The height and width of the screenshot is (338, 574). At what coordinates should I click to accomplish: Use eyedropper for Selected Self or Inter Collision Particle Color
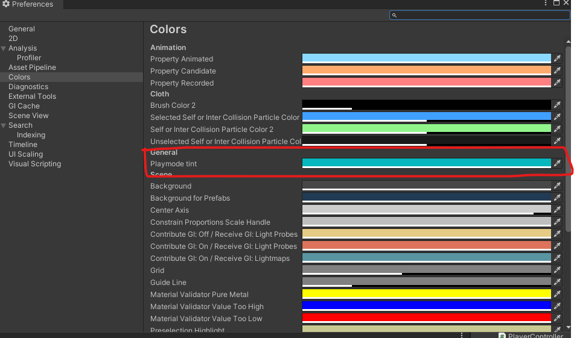tap(557, 117)
